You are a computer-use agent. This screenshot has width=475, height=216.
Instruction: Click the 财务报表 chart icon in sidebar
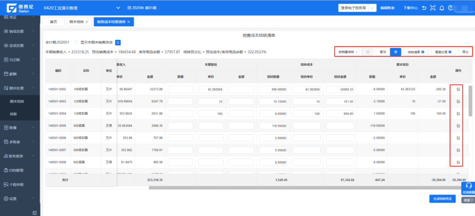6,156
